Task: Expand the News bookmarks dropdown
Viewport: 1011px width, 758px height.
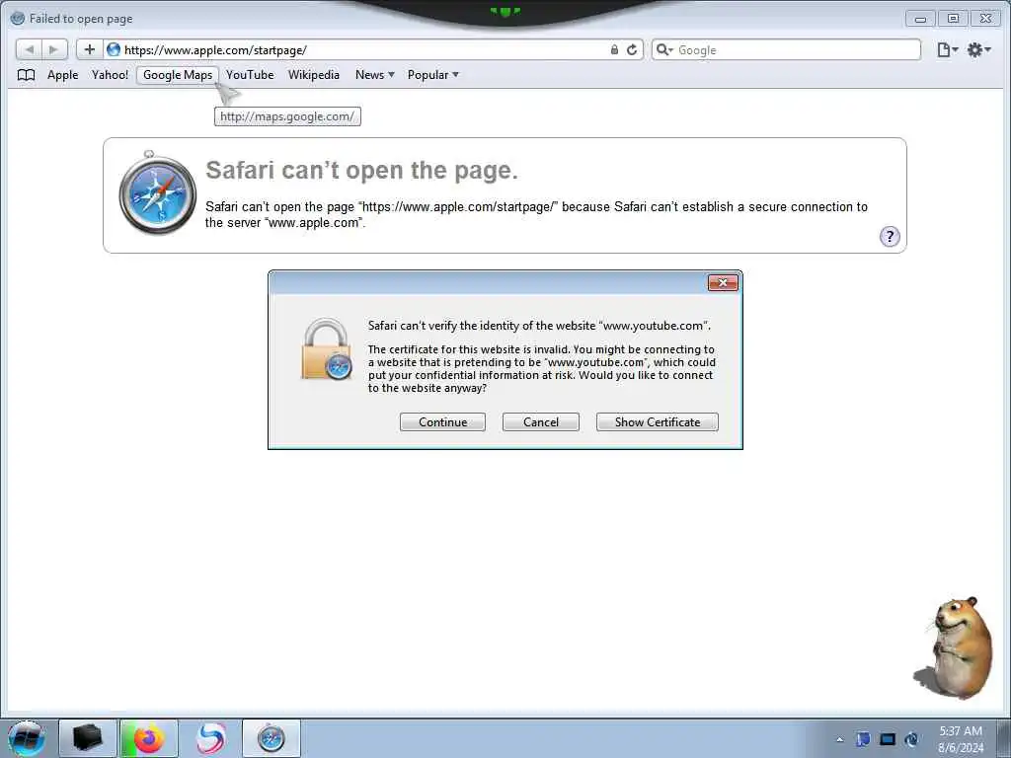Action: pos(374,75)
